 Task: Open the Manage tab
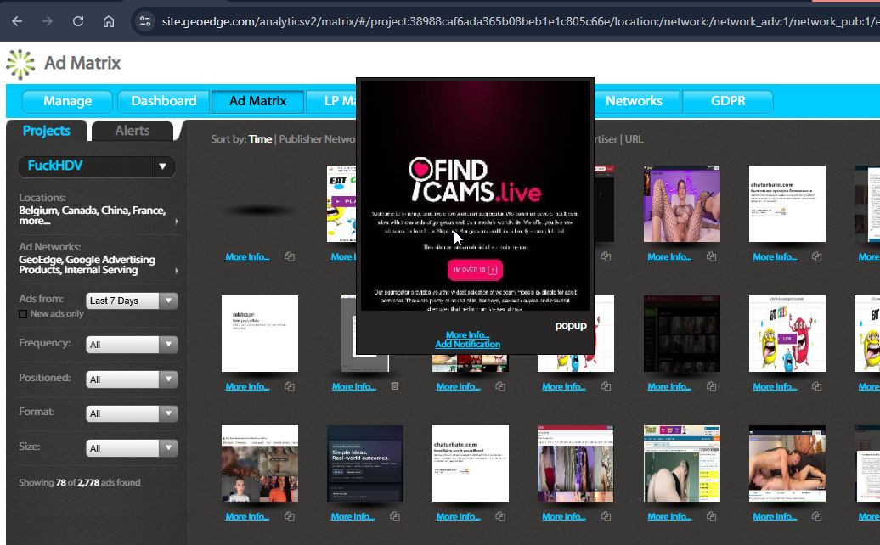coord(67,102)
